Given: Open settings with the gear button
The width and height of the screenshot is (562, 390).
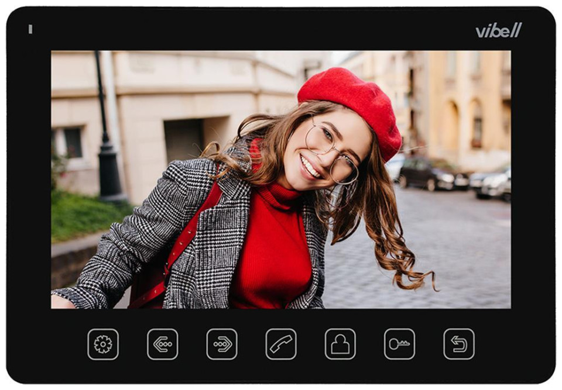Looking at the screenshot, I should click(x=103, y=344).
